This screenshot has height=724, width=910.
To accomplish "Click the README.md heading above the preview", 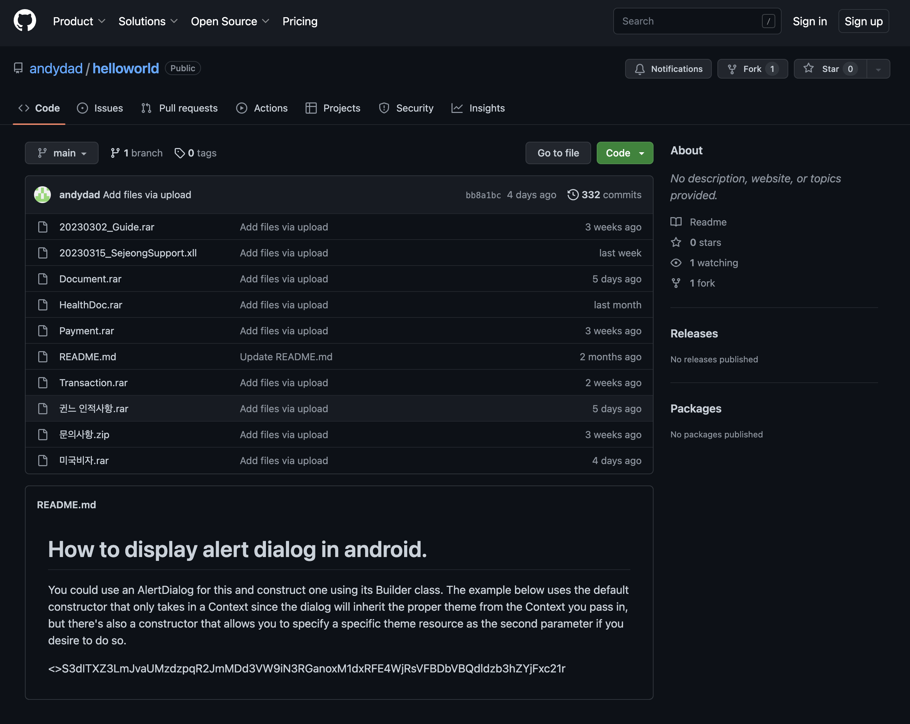I will (x=67, y=505).
